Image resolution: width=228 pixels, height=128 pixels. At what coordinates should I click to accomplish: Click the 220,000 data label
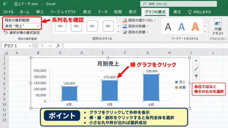152,71
